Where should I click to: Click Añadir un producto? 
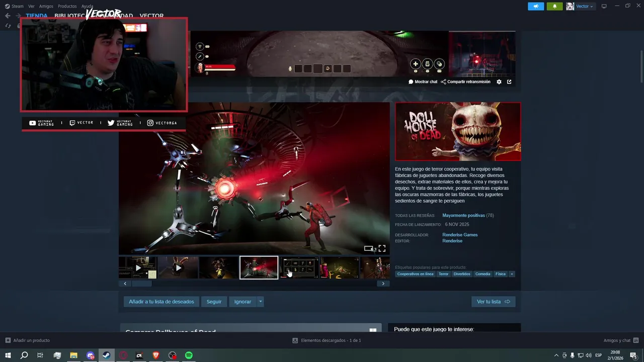pyautogui.click(x=28, y=340)
